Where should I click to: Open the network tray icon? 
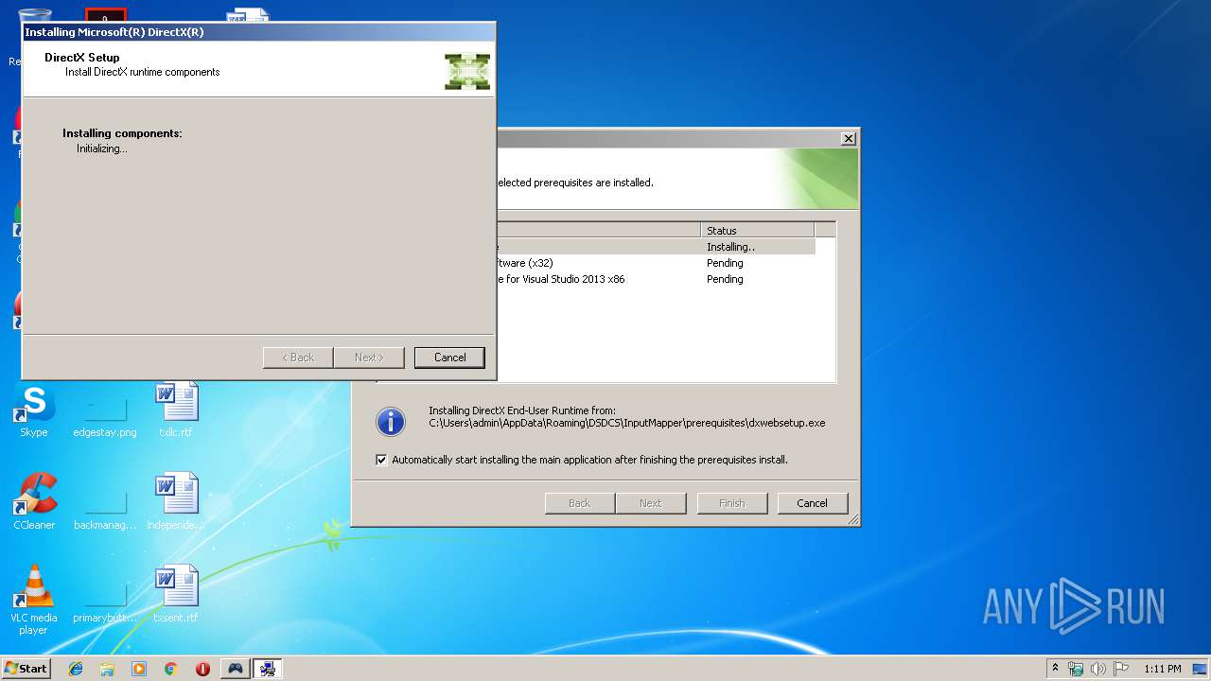1076,669
